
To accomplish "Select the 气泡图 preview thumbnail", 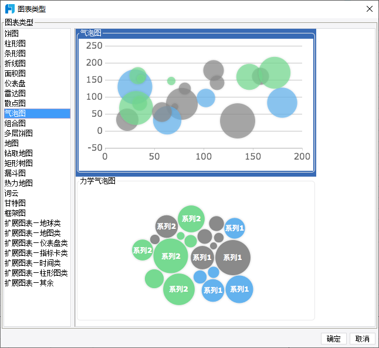I will pos(196,103).
